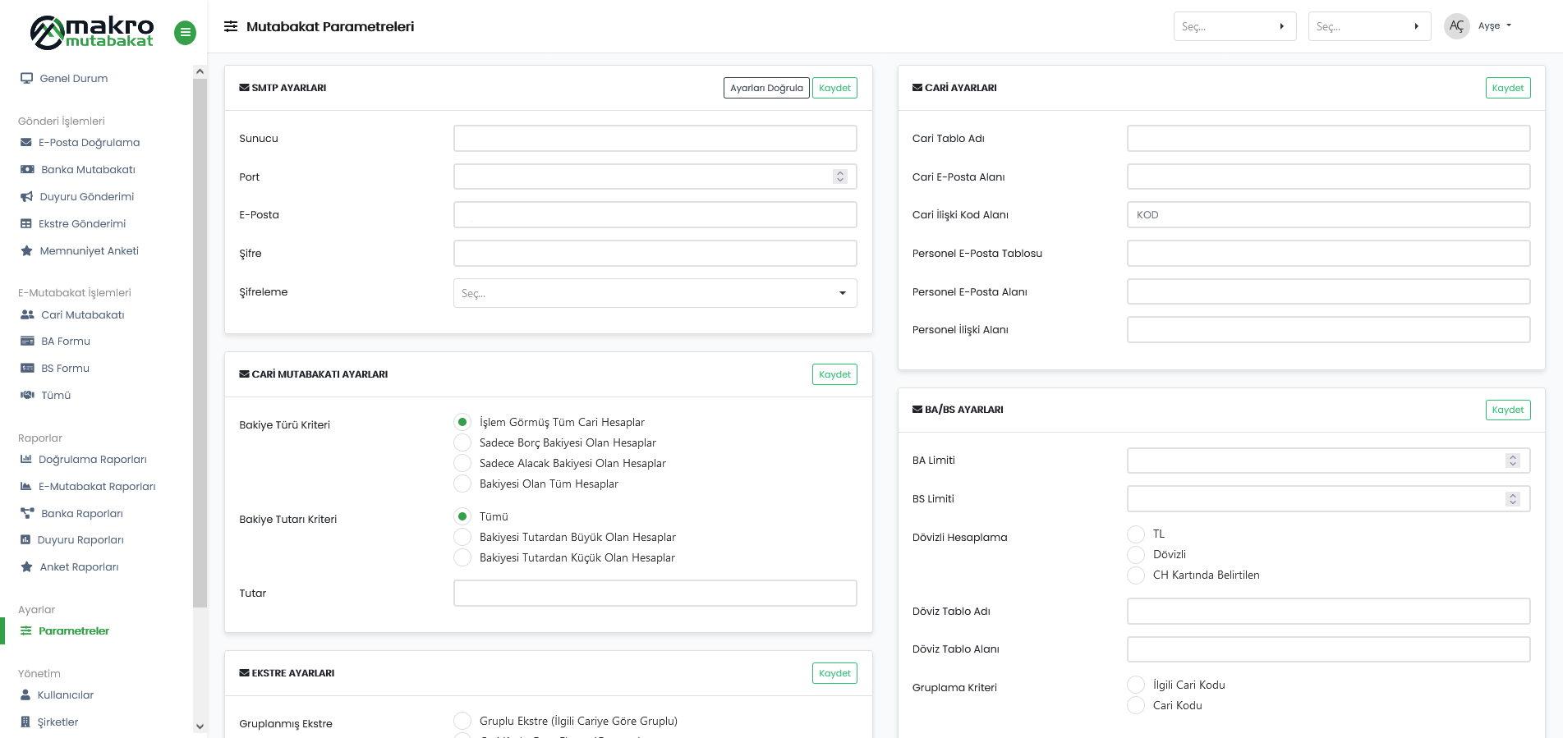1563x738 pixels.
Task: Expand the Ayşe user menu
Action: [x=1495, y=26]
